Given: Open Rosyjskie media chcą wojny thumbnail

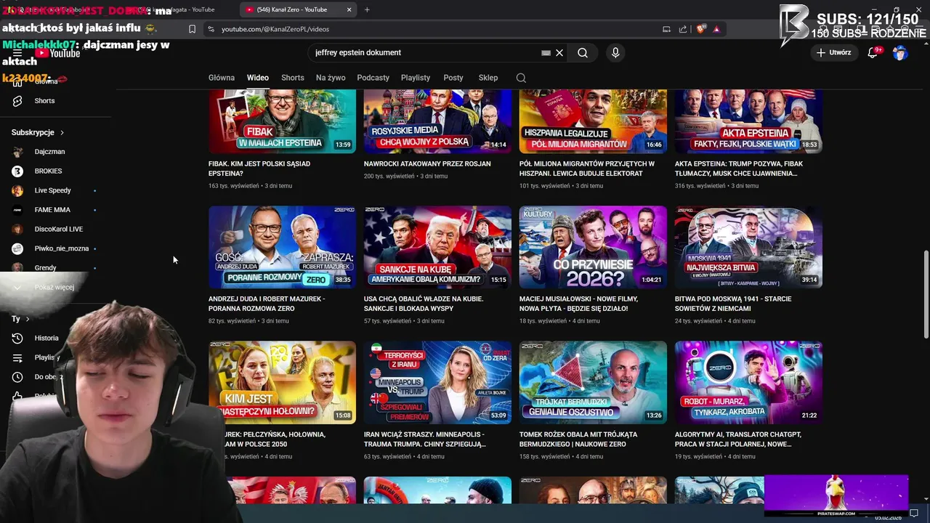Looking at the screenshot, I should 437,121.
